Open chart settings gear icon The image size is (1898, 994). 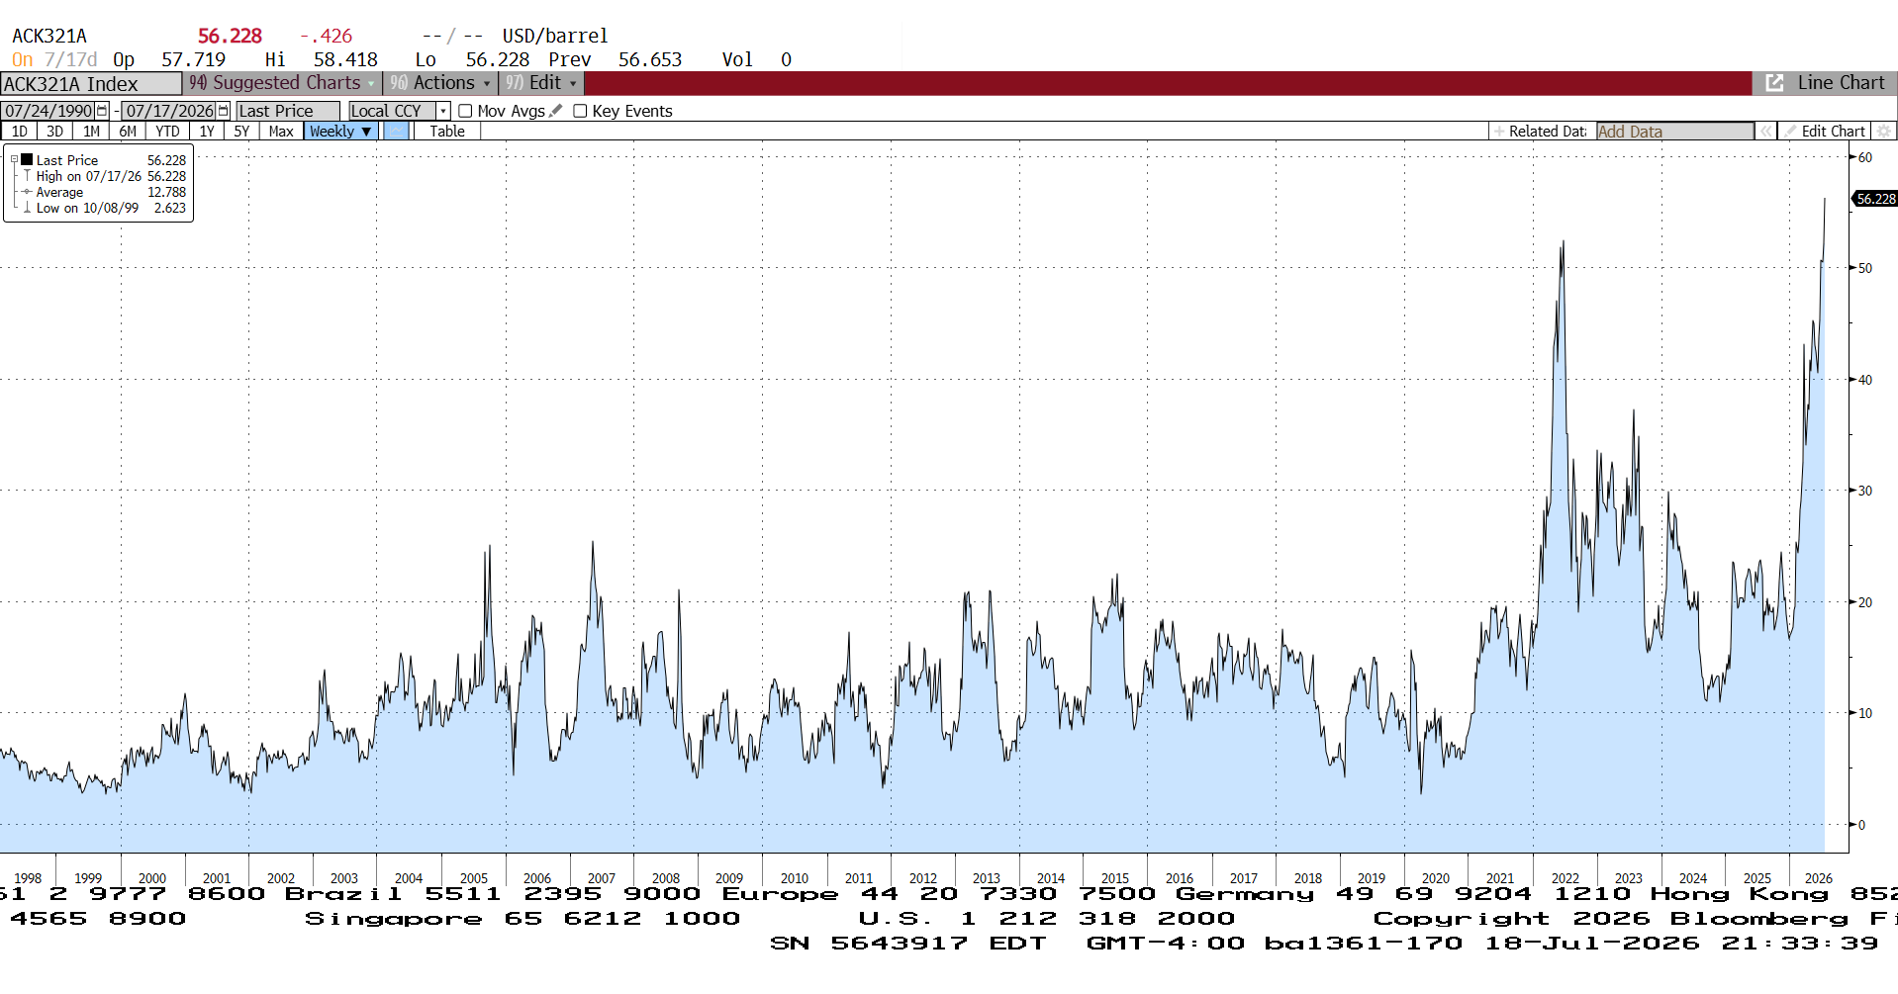pyautogui.click(x=1884, y=131)
